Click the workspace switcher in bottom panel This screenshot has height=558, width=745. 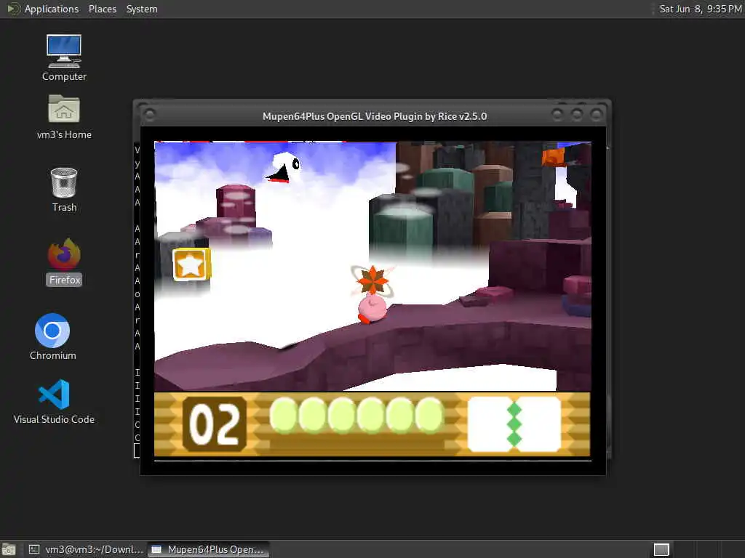tap(661, 549)
